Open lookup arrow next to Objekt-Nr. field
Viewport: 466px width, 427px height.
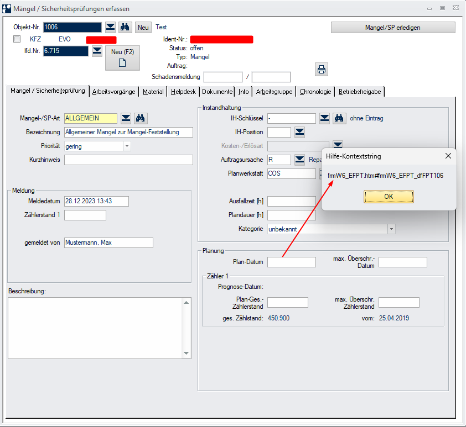[110, 28]
